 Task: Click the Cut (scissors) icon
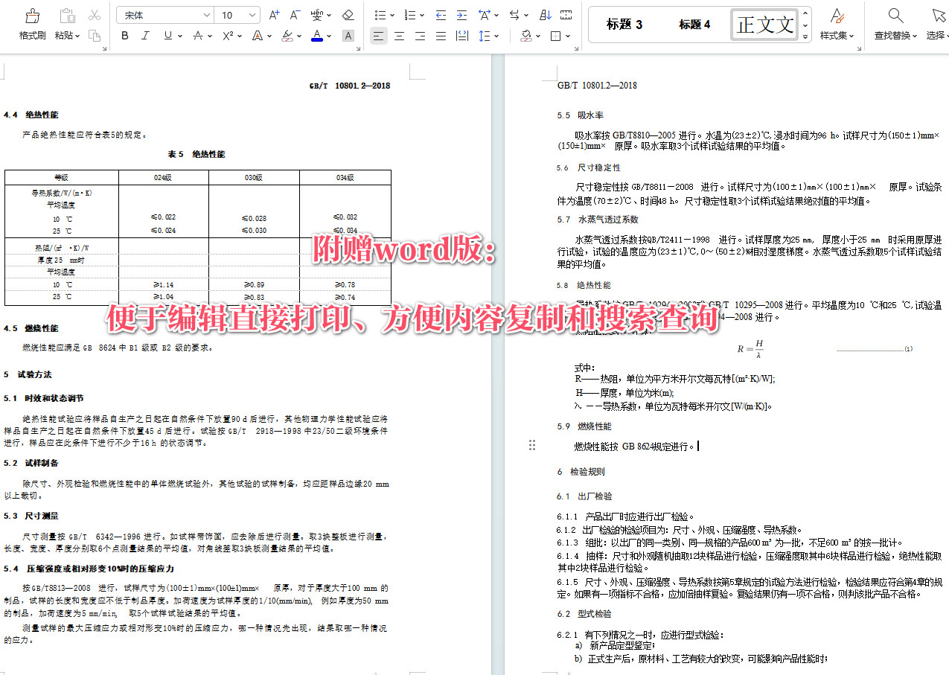[95, 13]
